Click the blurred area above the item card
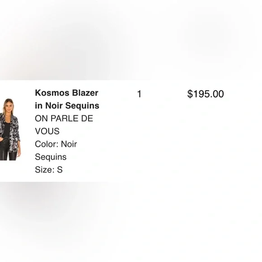The width and height of the screenshot is (262, 262). (x=131, y=40)
